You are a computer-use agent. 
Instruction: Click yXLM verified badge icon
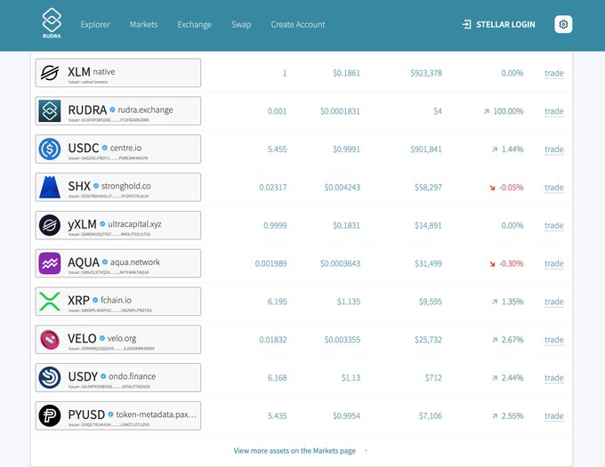click(x=102, y=223)
